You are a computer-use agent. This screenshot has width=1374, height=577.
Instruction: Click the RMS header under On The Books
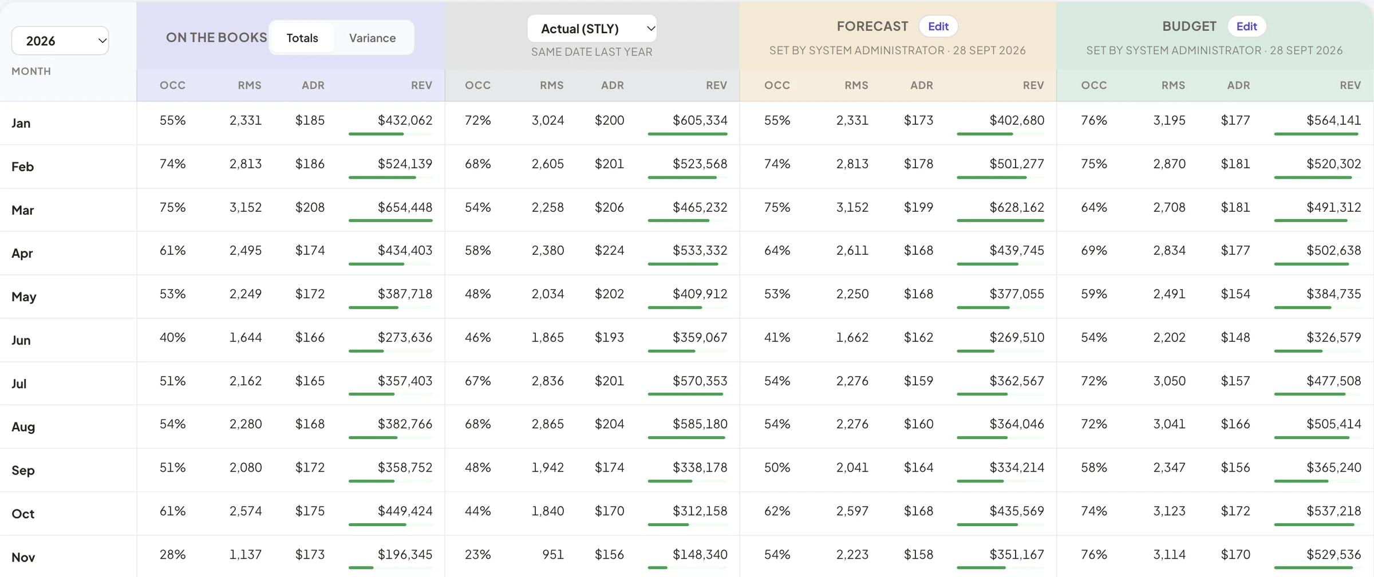click(250, 85)
